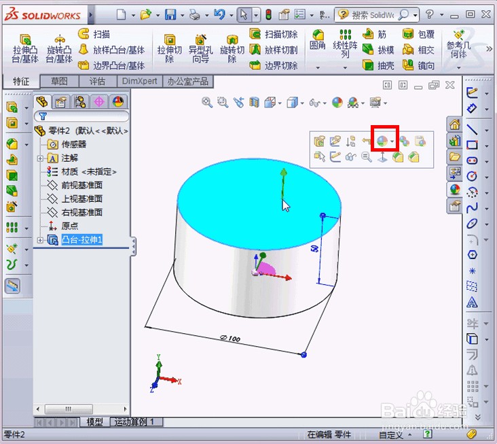Screen dimensions: 497x444
Task: Open the Linear Pattern dropdown arrow
Action: click(x=345, y=67)
